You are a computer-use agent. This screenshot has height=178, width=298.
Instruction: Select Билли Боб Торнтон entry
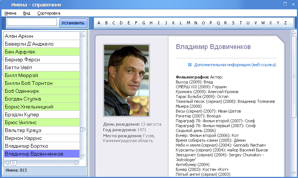(x=42, y=83)
